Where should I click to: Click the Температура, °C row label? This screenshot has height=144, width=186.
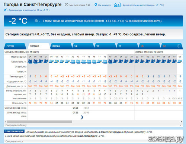[x=18, y=77]
